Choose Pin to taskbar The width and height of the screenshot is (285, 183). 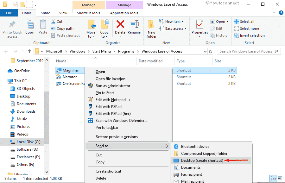(107, 128)
